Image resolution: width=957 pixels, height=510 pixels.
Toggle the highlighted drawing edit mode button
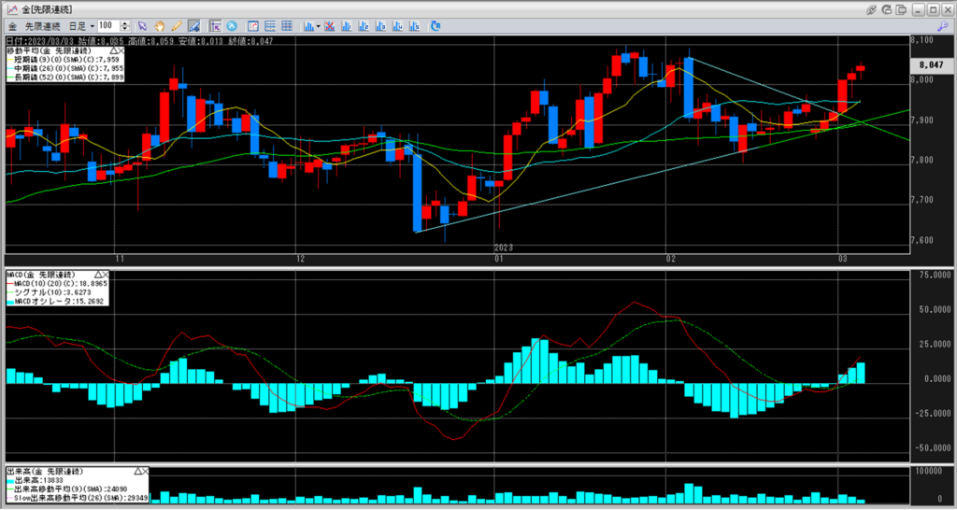[193, 25]
